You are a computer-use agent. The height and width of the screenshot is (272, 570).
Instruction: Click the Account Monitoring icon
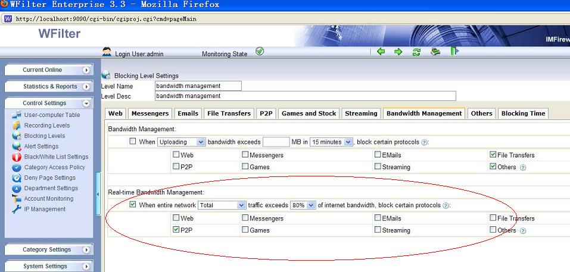pos(17,199)
